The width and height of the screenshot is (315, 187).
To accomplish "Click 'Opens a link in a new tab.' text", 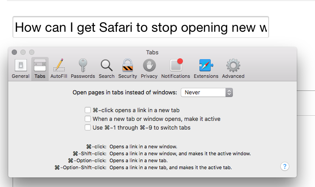I will pyautogui.click(x=139, y=160).
